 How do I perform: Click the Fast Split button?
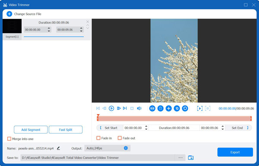click(66, 130)
